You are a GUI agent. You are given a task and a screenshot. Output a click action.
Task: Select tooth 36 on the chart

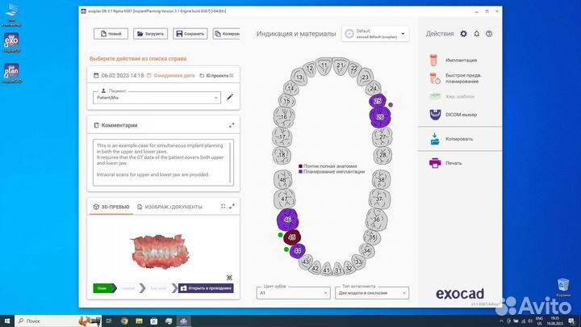[377, 220]
